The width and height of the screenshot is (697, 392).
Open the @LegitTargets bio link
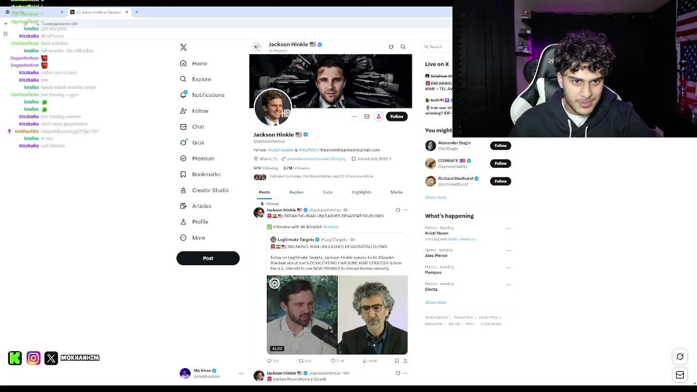[280, 150]
